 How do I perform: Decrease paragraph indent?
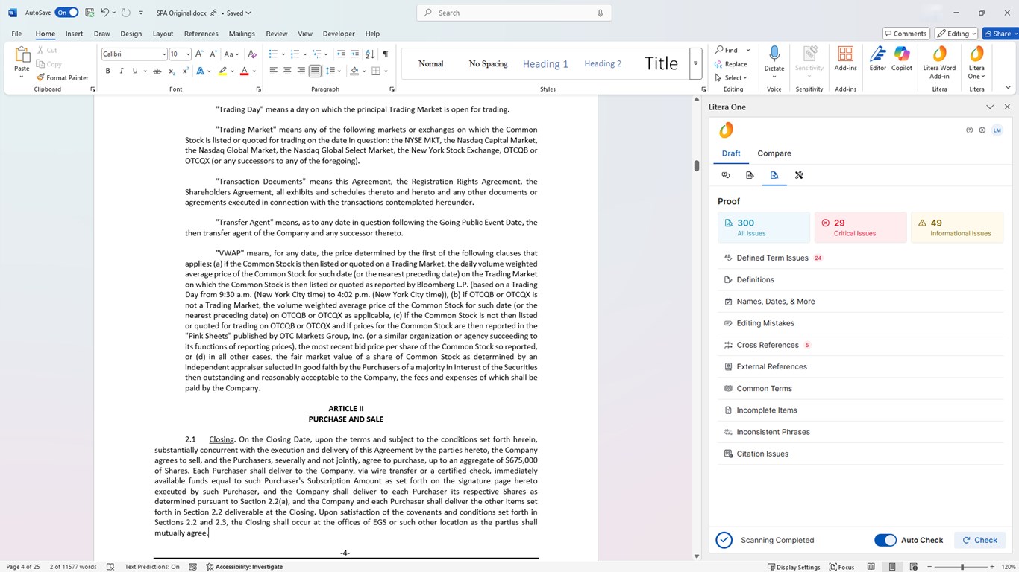coord(341,54)
